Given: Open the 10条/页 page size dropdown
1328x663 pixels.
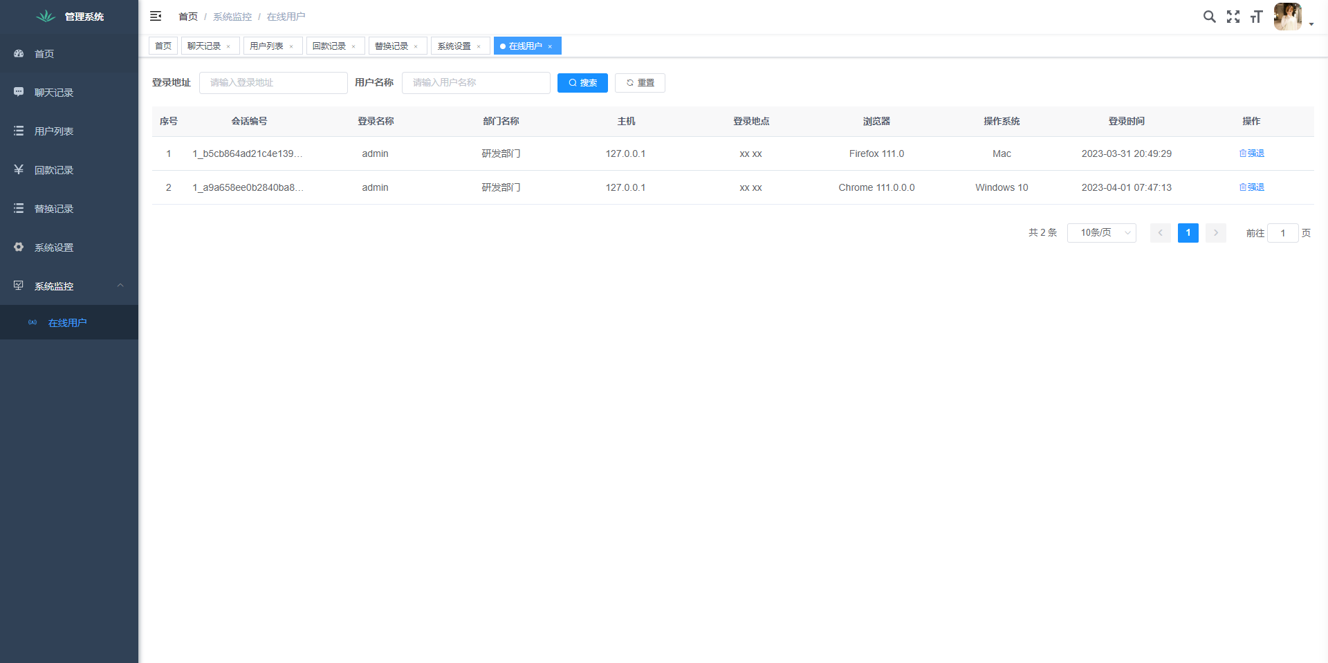Looking at the screenshot, I should 1101,233.
